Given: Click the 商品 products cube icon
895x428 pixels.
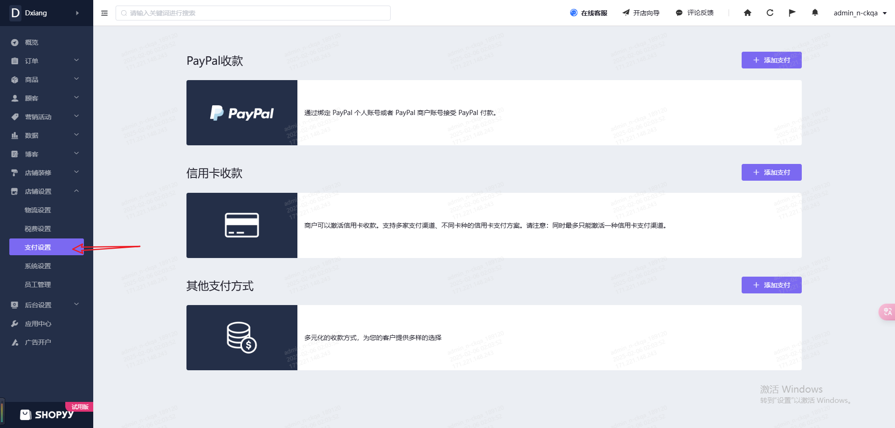Looking at the screenshot, I should pos(15,80).
